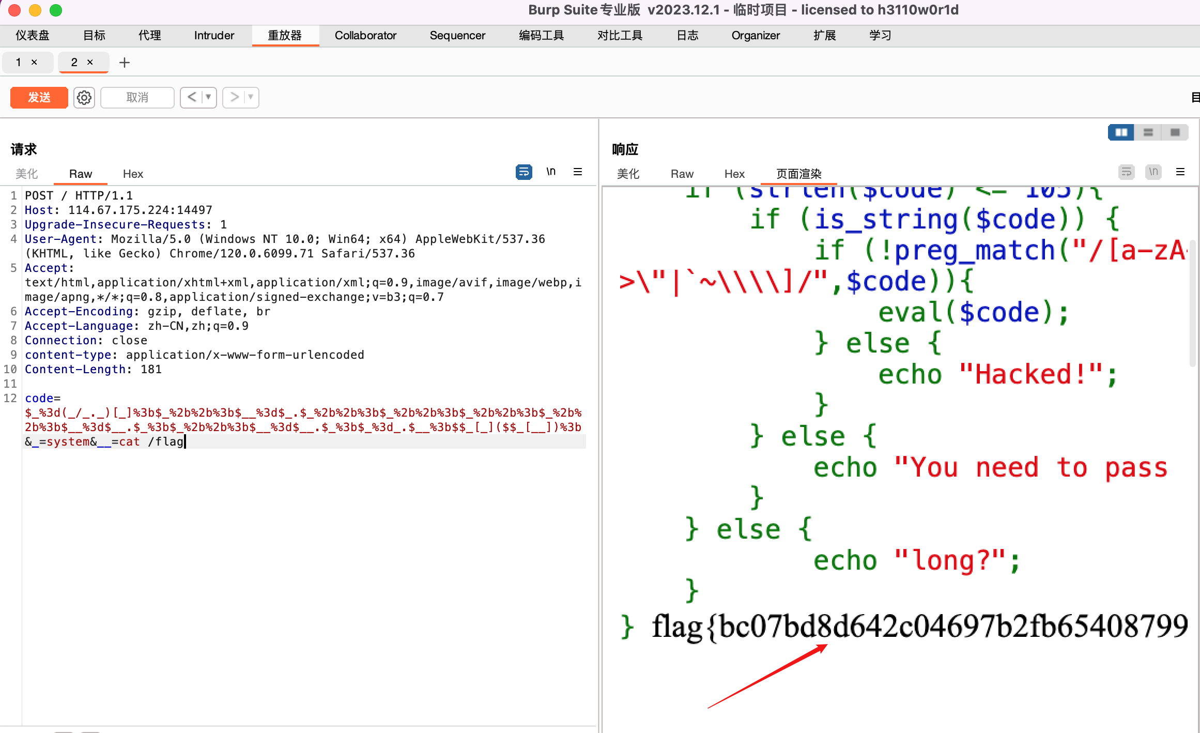This screenshot has width=1200, height=733.
Task: Toggle \n non-printable characters in the response
Action: tap(1153, 172)
